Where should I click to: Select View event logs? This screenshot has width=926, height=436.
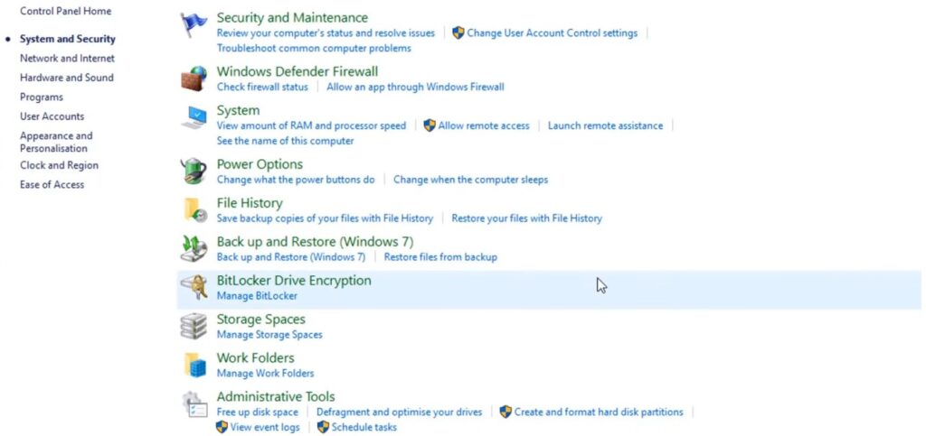(x=265, y=427)
